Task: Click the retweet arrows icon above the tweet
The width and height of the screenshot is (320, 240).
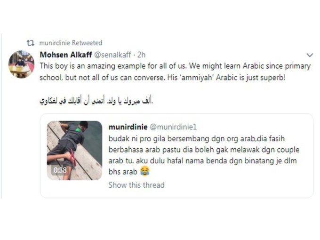Action: click(31, 43)
